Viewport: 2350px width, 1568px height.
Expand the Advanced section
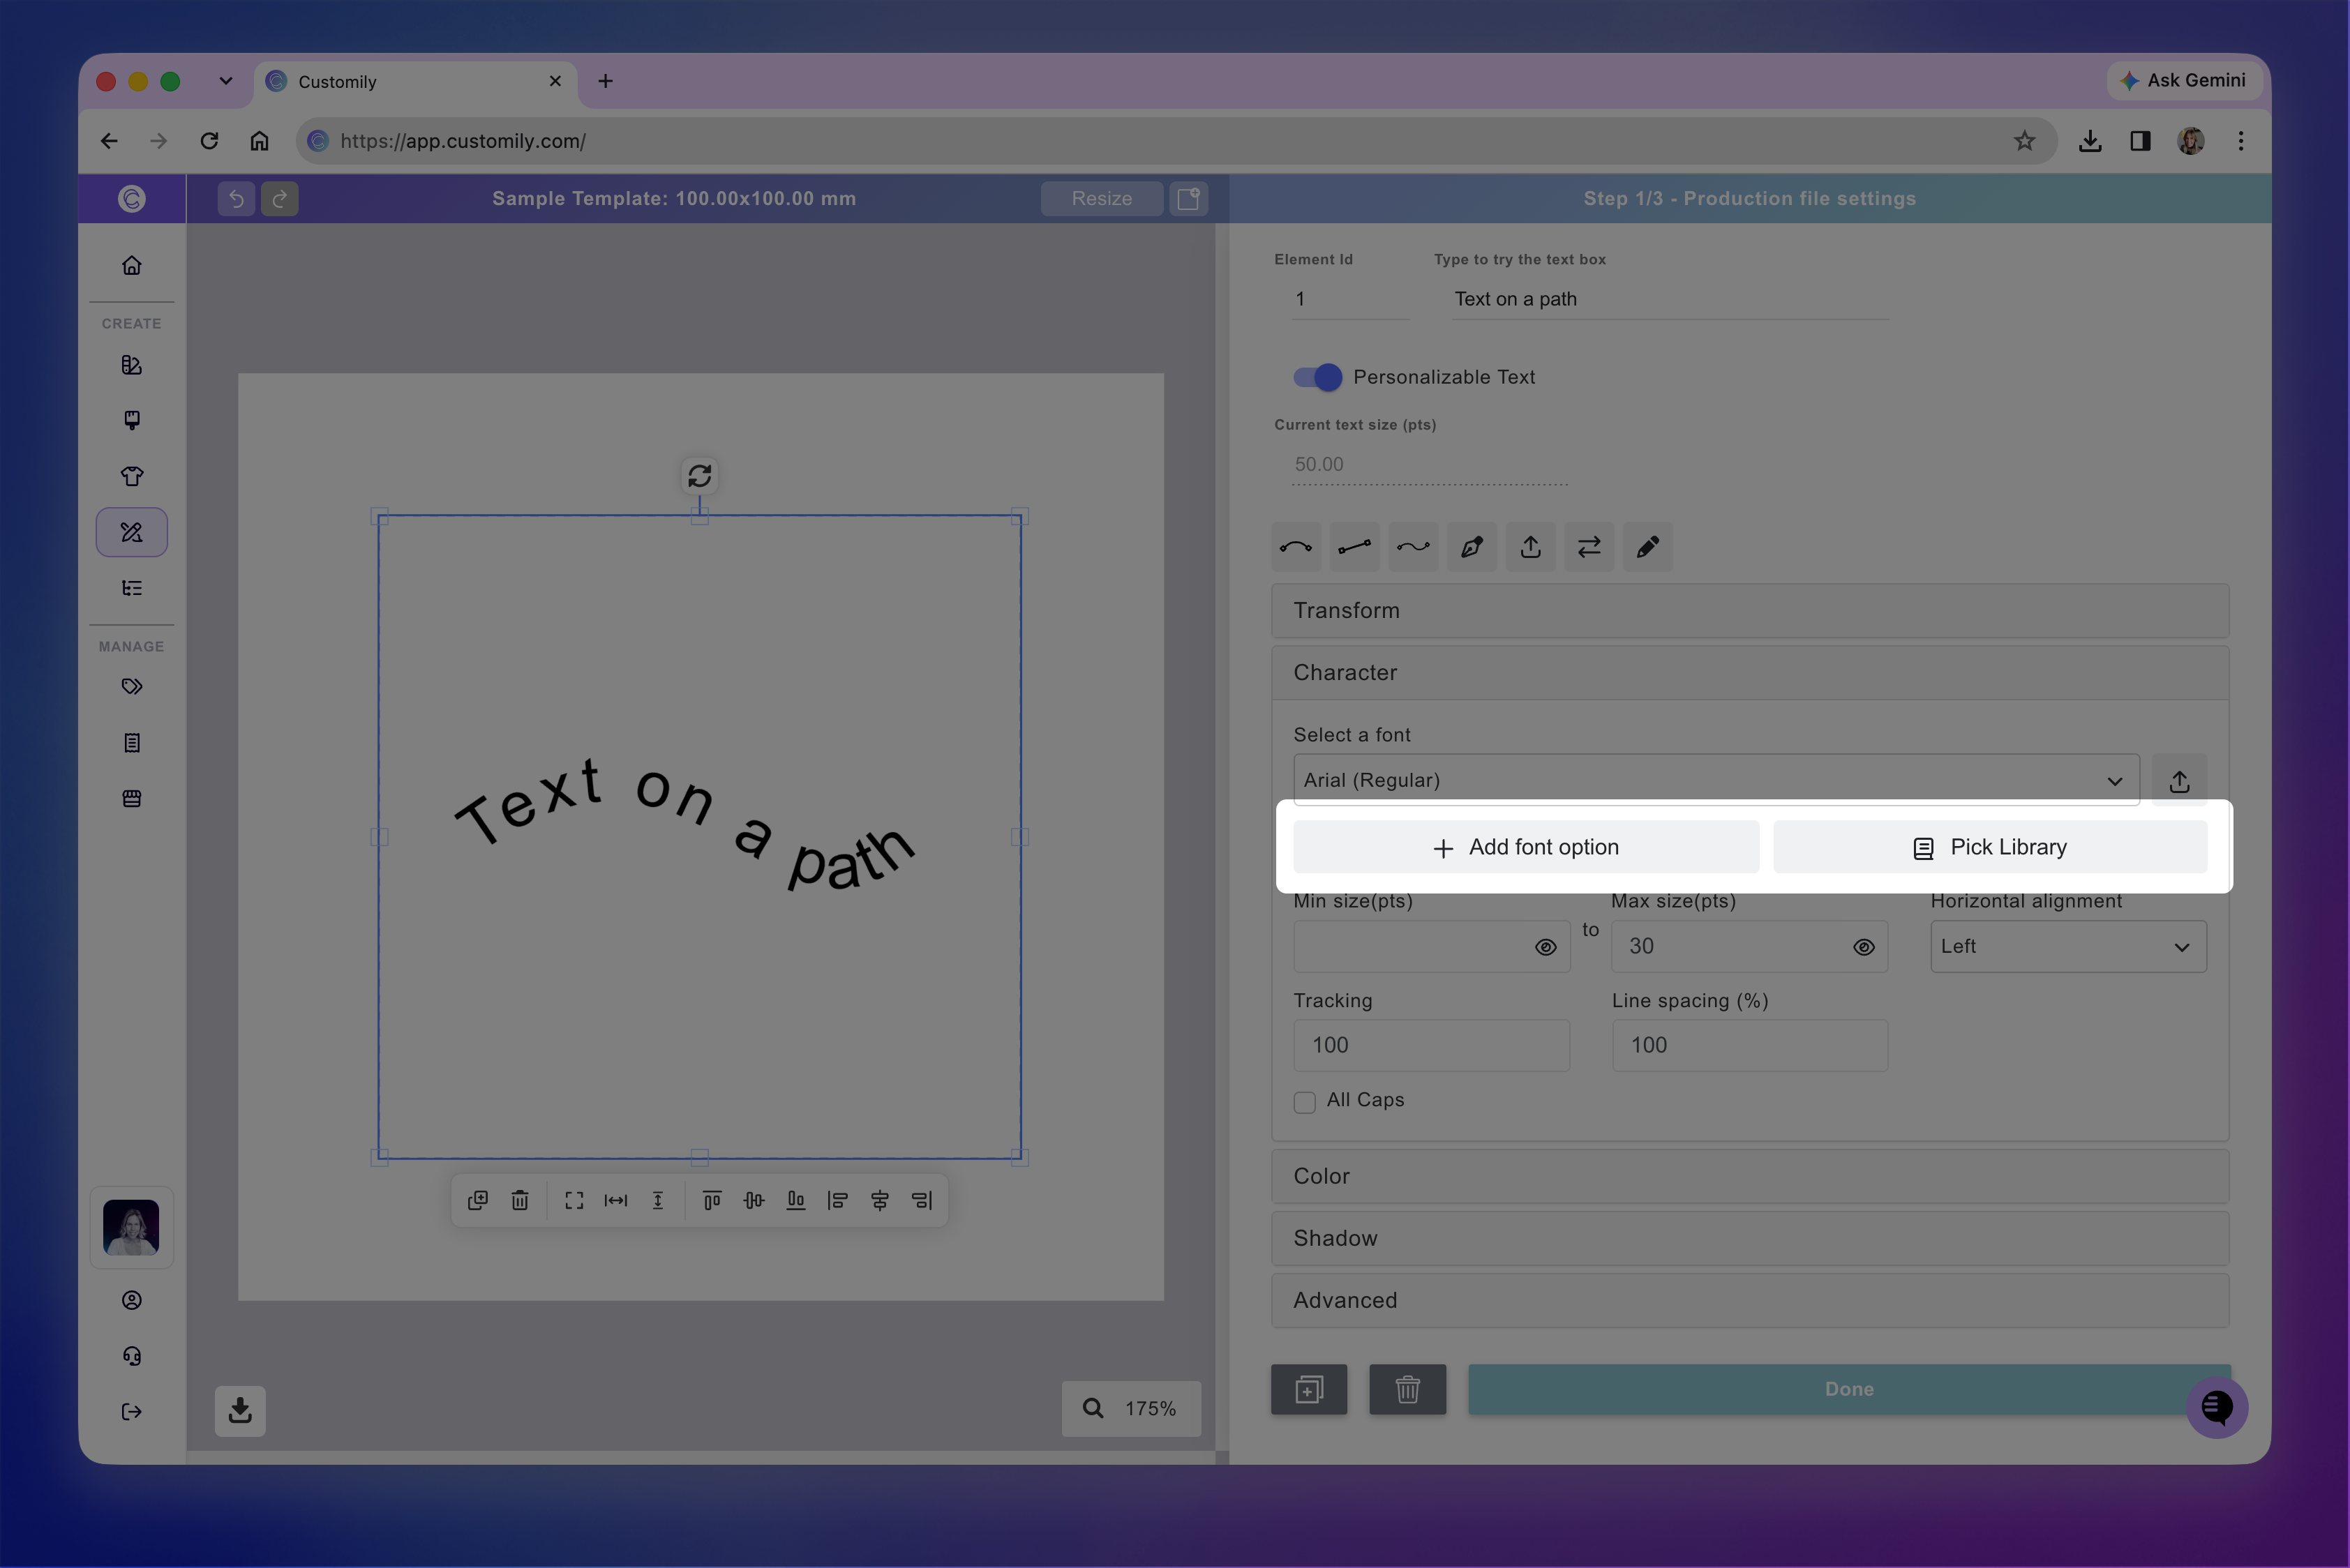[x=1750, y=1300]
